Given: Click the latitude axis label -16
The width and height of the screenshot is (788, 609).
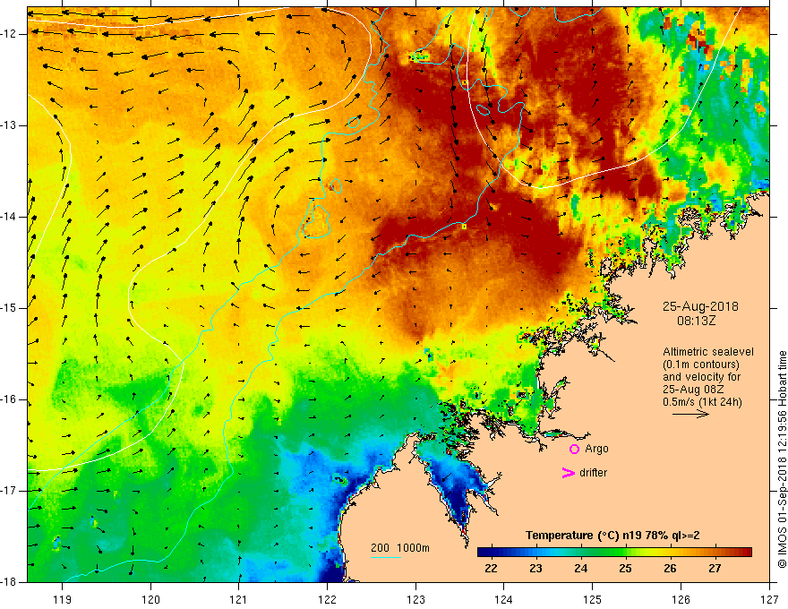Looking at the screenshot, I should tap(9, 399).
